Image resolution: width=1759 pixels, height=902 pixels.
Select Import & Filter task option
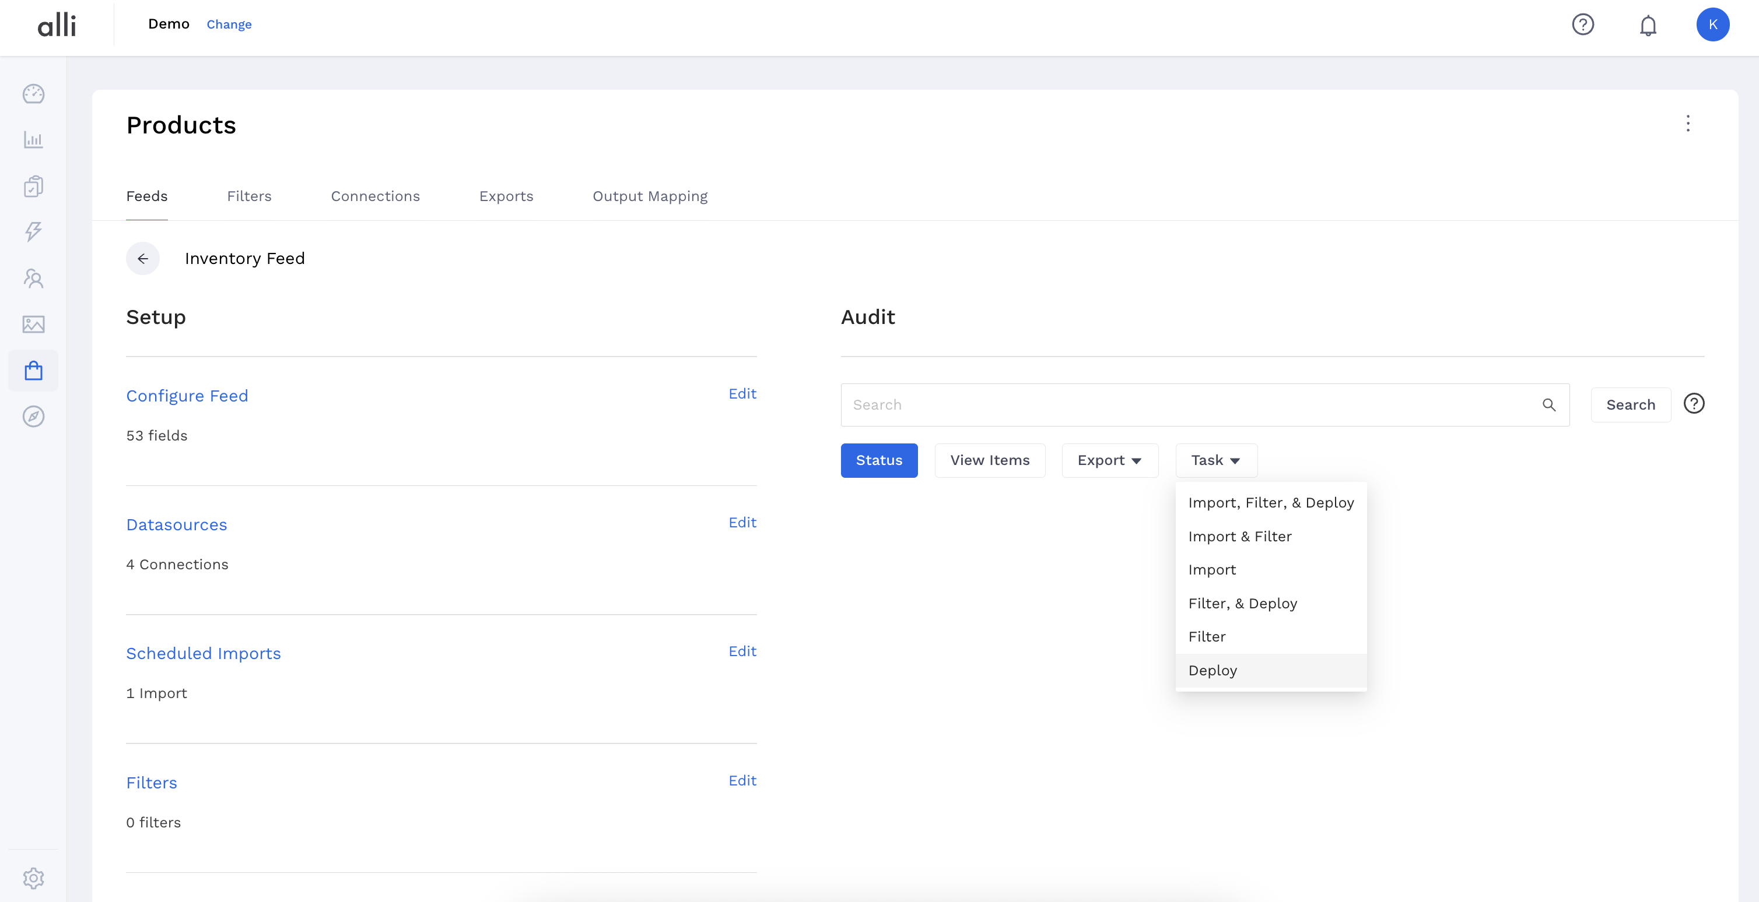point(1239,536)
